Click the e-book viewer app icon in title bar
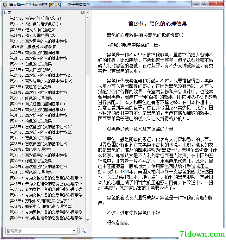 click(x=5, y=5)
